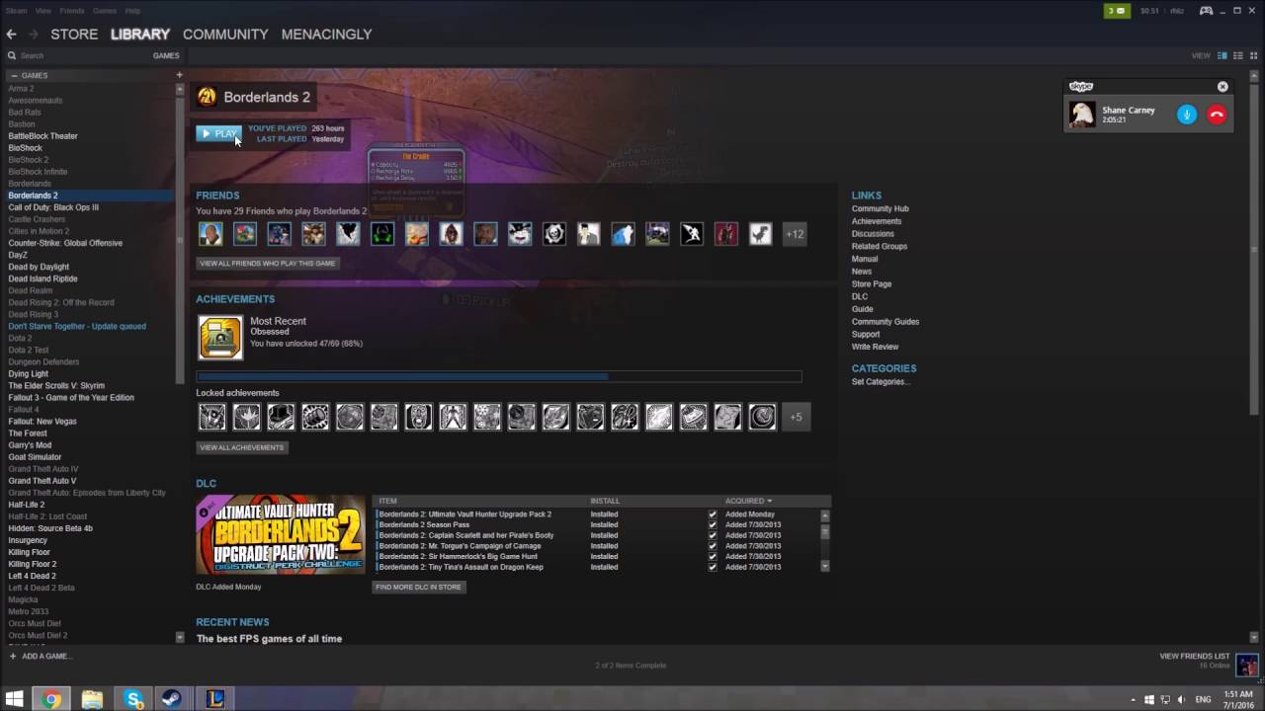Launch Big Picture mode controller icon

click(x=1206, y=11)
